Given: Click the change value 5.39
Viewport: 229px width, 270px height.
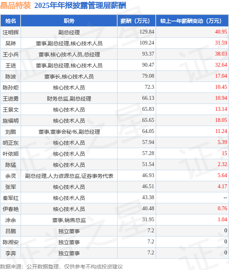Looking at the screenshot, I should point(222,142).
